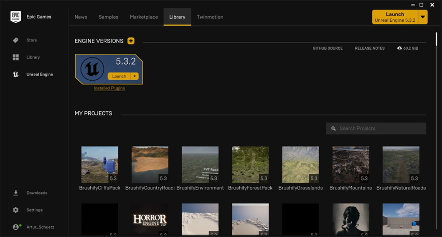
Task: Click the BrushifyGrasslands project name
Action: pyautogui.click(x=300, y=188)
